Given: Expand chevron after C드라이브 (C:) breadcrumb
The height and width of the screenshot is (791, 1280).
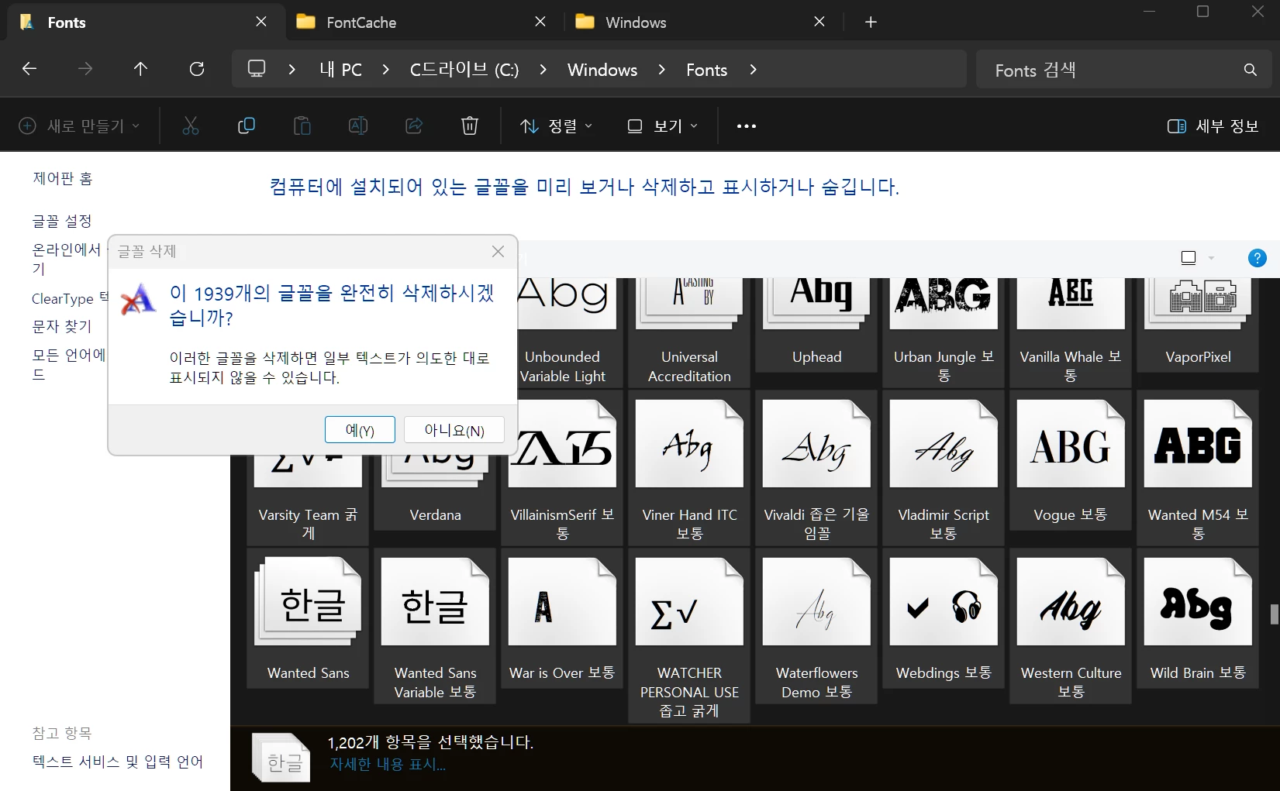Looking at the screenshot, I should pos(543,70).
